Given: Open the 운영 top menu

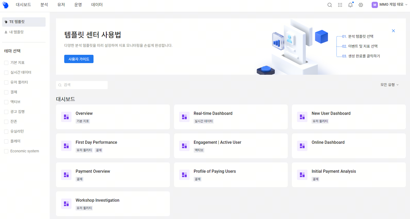Looking at the screenshot, I should 78,5.
